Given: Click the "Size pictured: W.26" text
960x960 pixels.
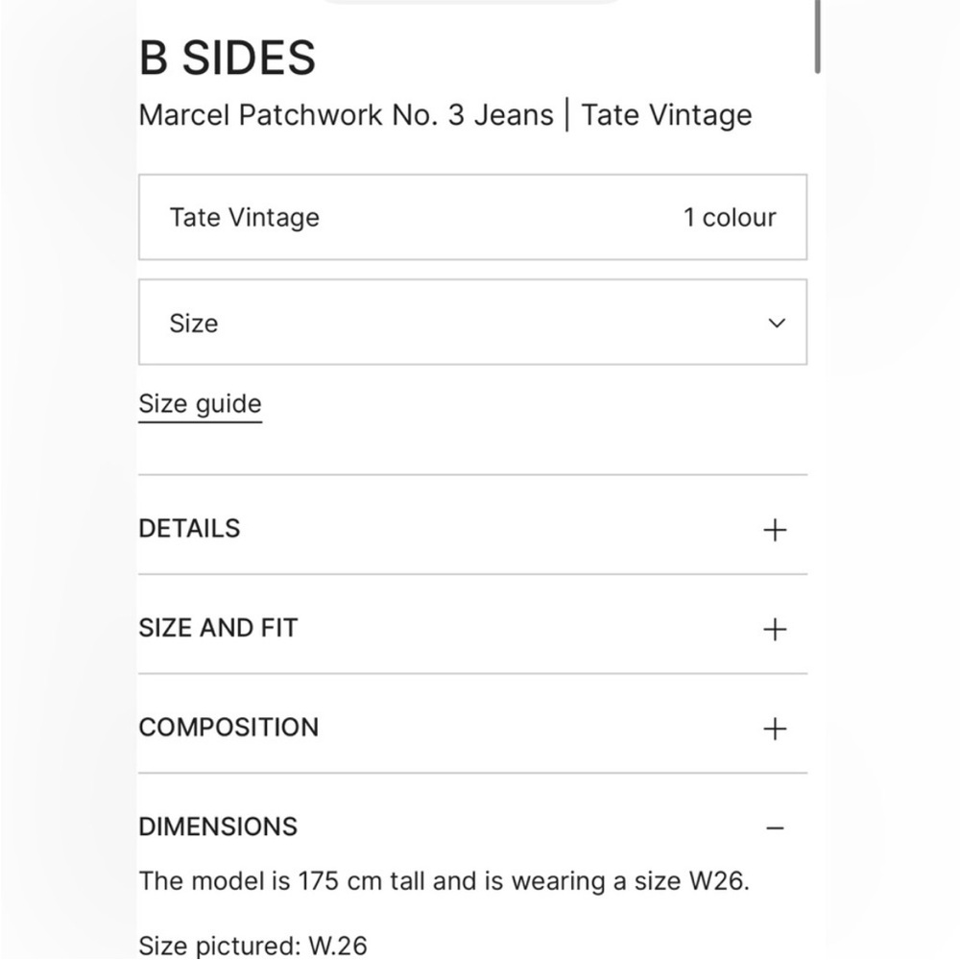Looking at the screenshot, I should click(x=252, y=946).
